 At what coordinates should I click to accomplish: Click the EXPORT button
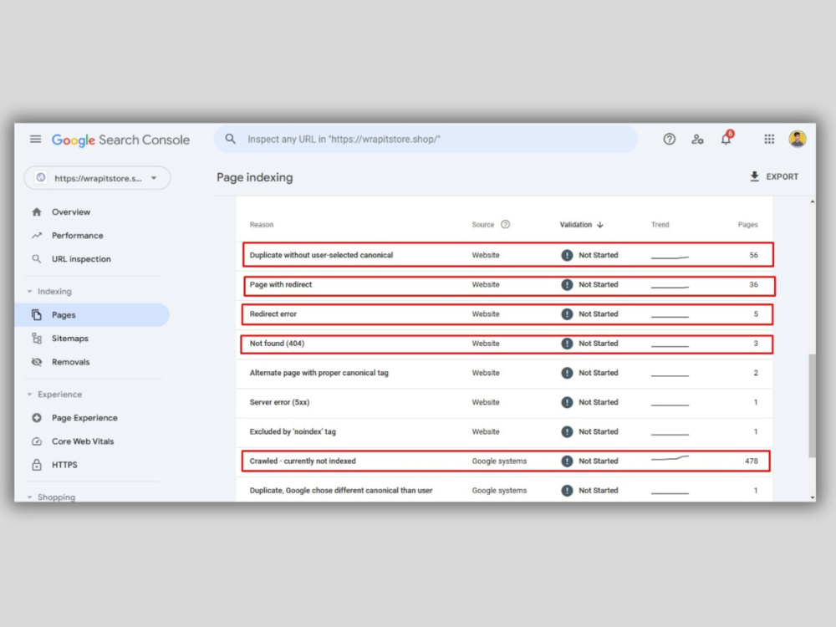[774, 176]
